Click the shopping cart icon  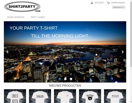(x=108, y=3)
